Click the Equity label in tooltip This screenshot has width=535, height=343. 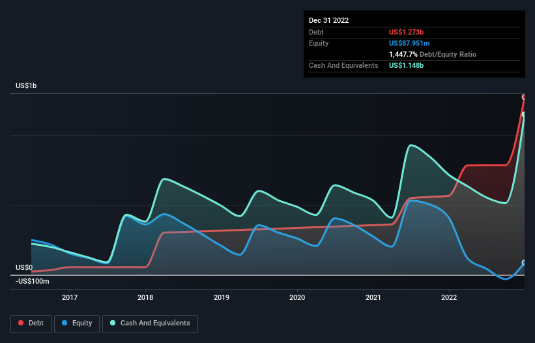coord(319,43)
